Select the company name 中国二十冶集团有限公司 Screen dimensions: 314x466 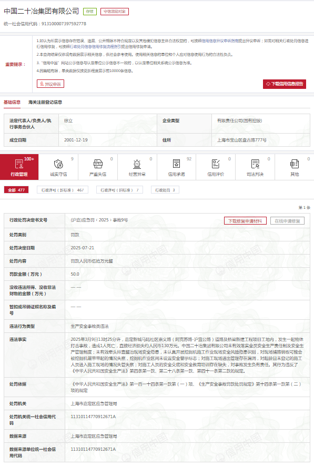point(42,11)
